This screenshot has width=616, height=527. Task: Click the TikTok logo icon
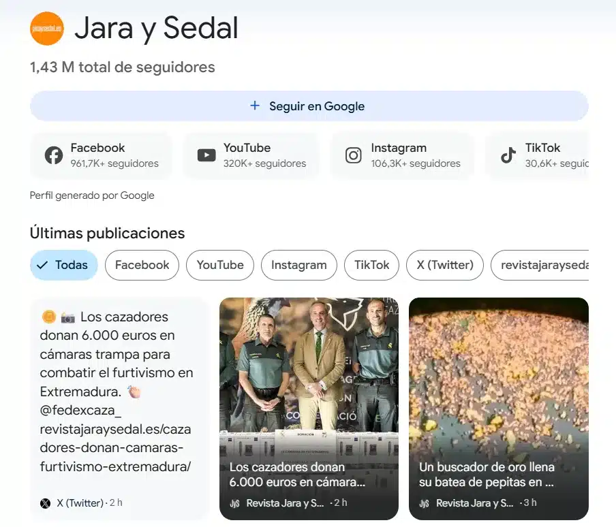(508, 155)
